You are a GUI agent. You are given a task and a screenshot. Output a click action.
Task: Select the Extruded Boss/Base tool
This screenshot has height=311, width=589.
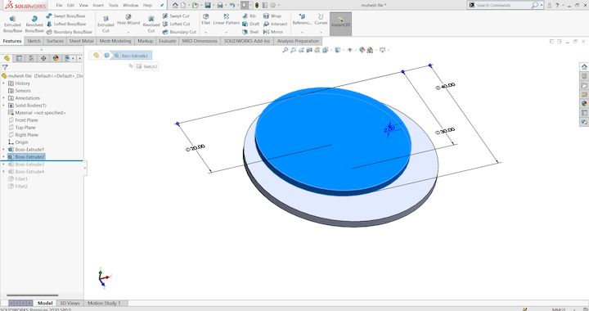tap(12, 24)
